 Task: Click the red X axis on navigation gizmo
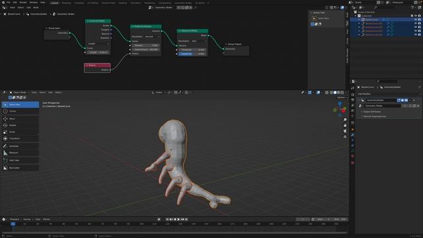coord(344,111)
